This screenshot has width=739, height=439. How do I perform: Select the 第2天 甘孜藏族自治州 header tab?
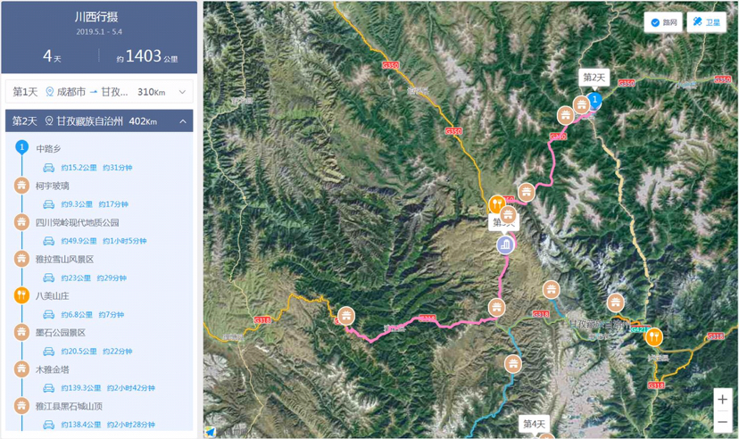[99, 121]
